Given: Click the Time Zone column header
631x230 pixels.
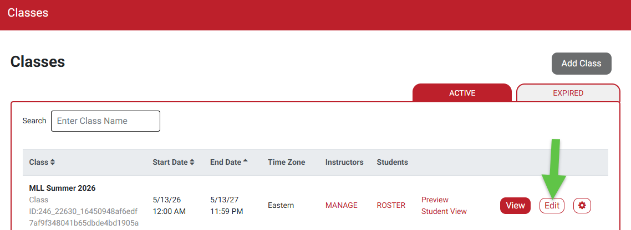Looking at the screenshot, I should tap(286, 162).
